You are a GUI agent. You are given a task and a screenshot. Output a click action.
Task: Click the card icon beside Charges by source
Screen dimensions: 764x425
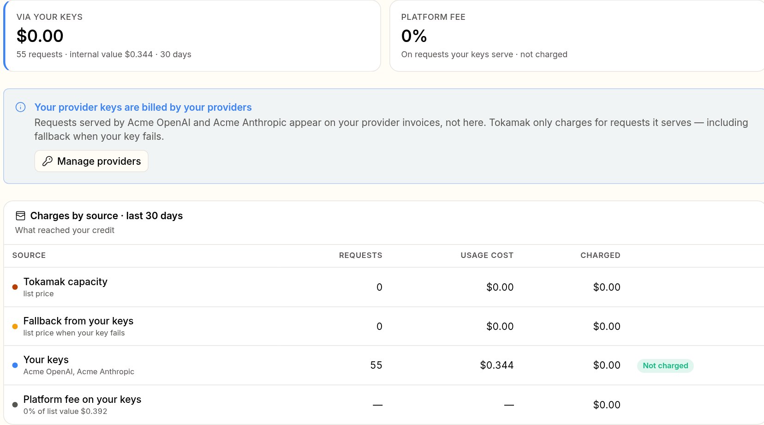pos(20,215)
